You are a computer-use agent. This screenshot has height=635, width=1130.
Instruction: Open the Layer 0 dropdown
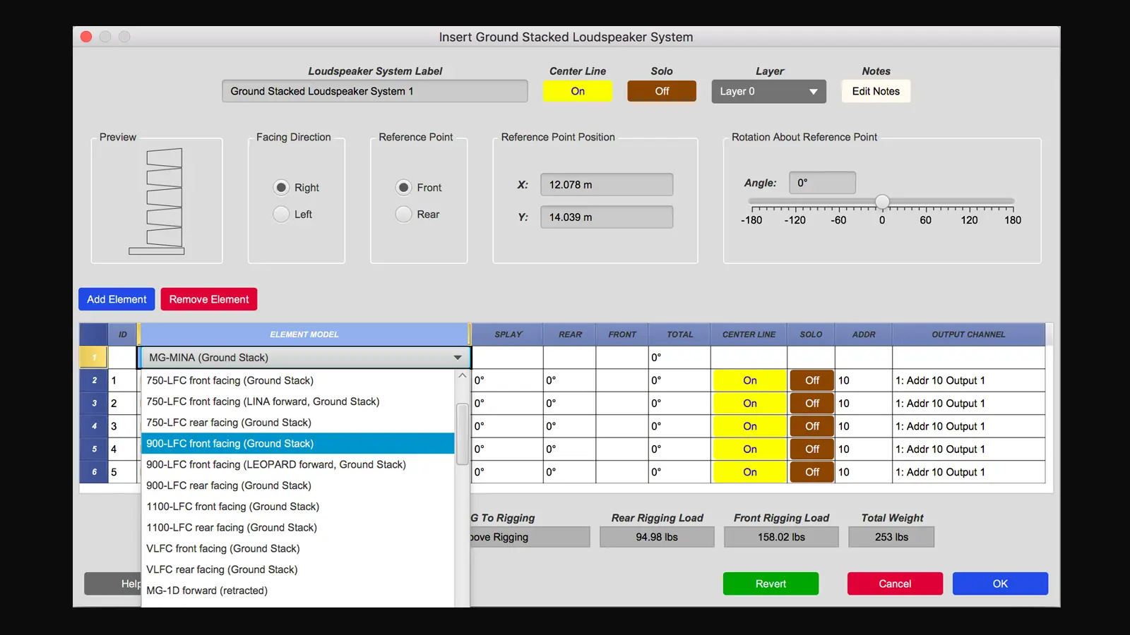click(x=768, y=91)
